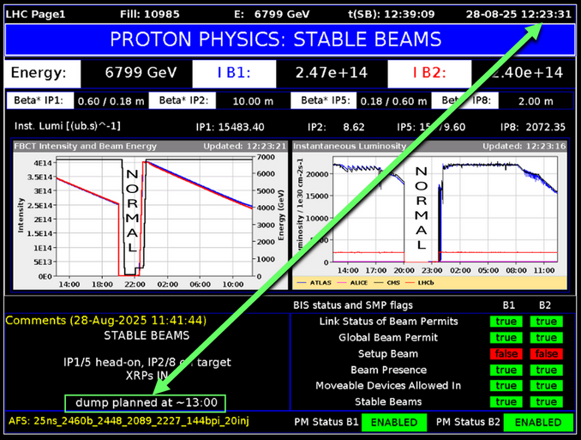
Task: Click the Beta* IP1 label
Action: point(40,101)
